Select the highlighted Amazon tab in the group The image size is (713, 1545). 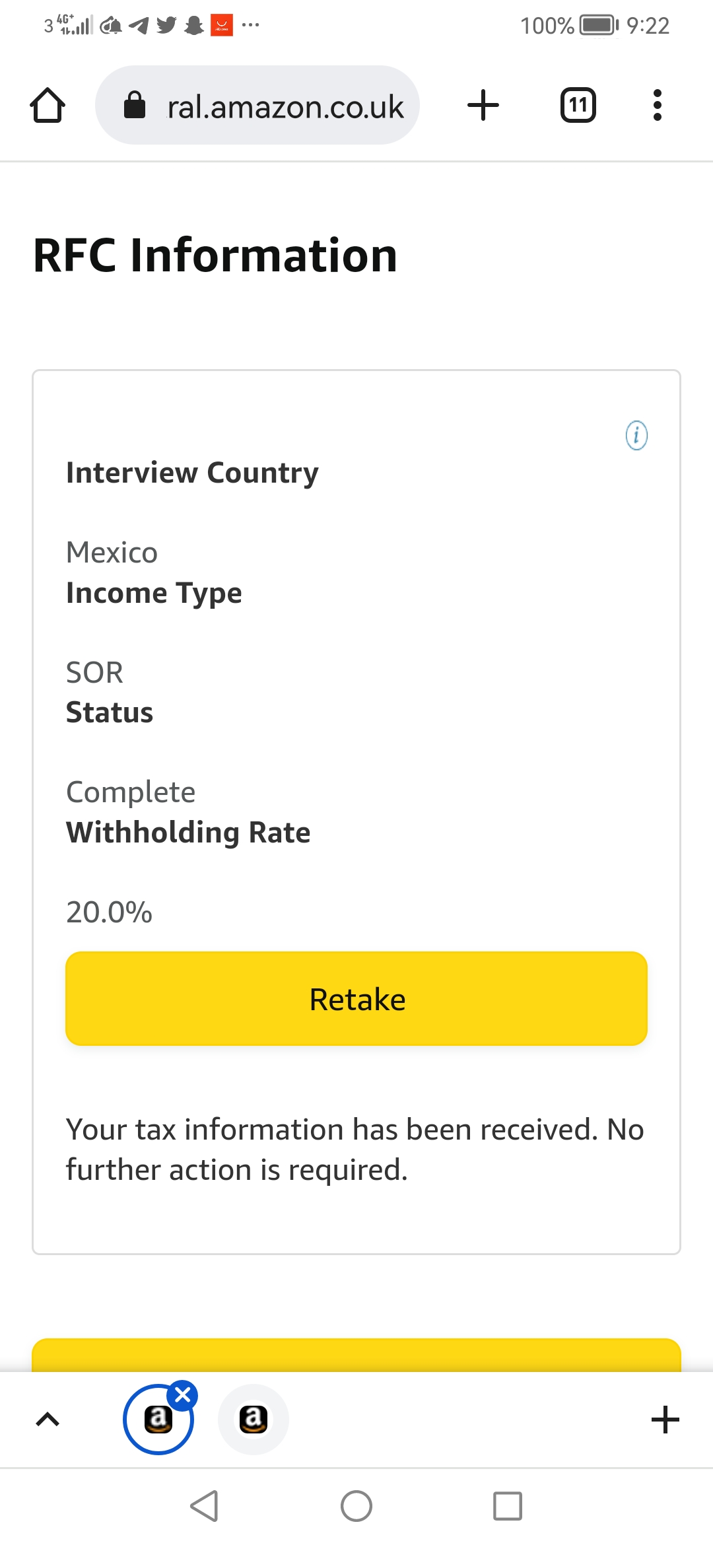[158, 1420]
